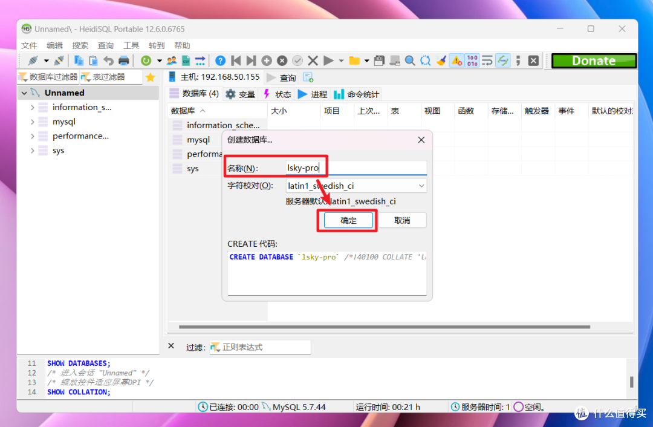
Task: Toggle the semicolon delimiter icon
Action: (x=518, y=61)
